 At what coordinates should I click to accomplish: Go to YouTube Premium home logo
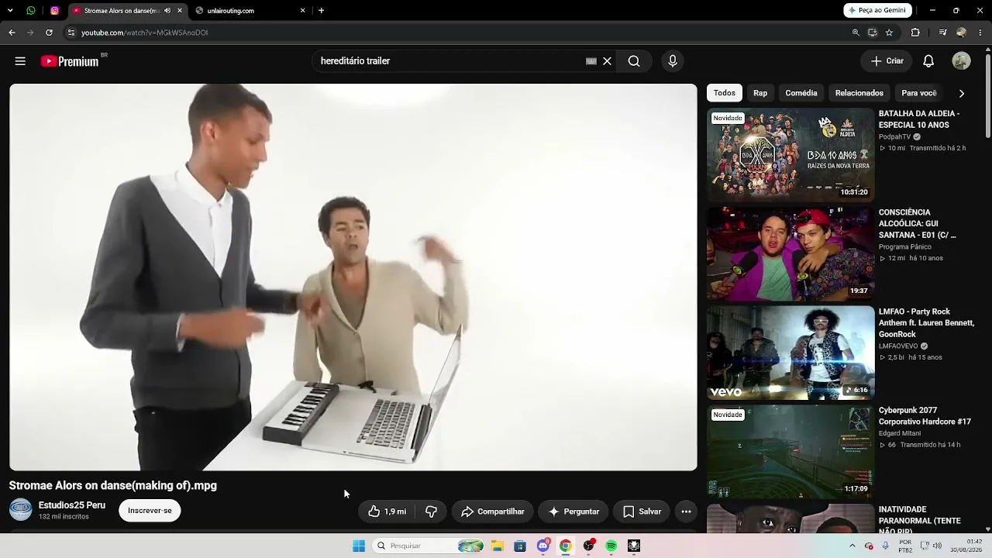click(71, 61)
